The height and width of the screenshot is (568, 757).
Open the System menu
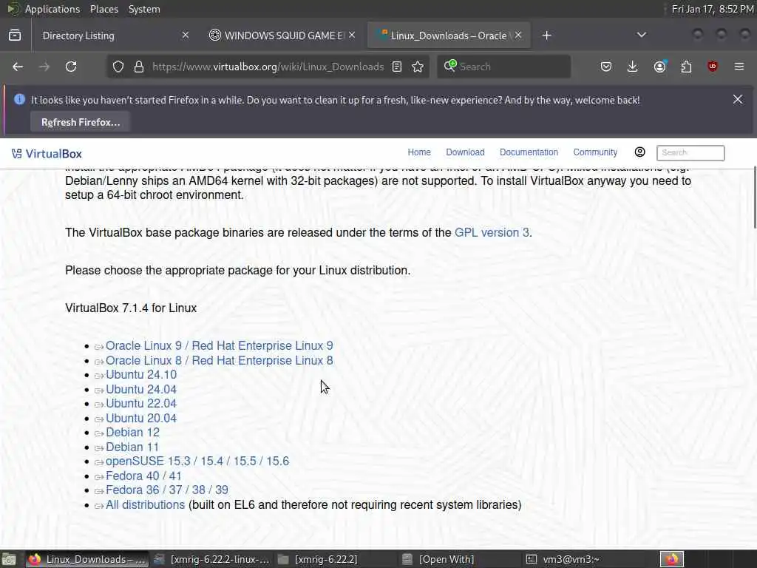coord(144,9)
